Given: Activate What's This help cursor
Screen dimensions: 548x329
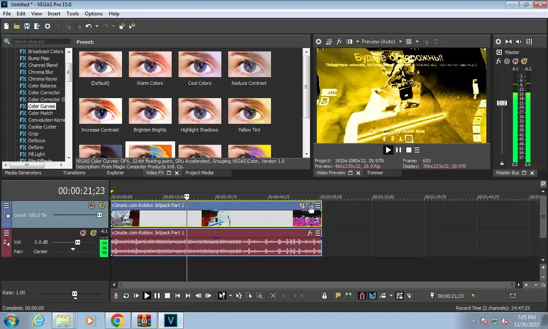Looking at the screenshot, I should (x=132, y=26).
